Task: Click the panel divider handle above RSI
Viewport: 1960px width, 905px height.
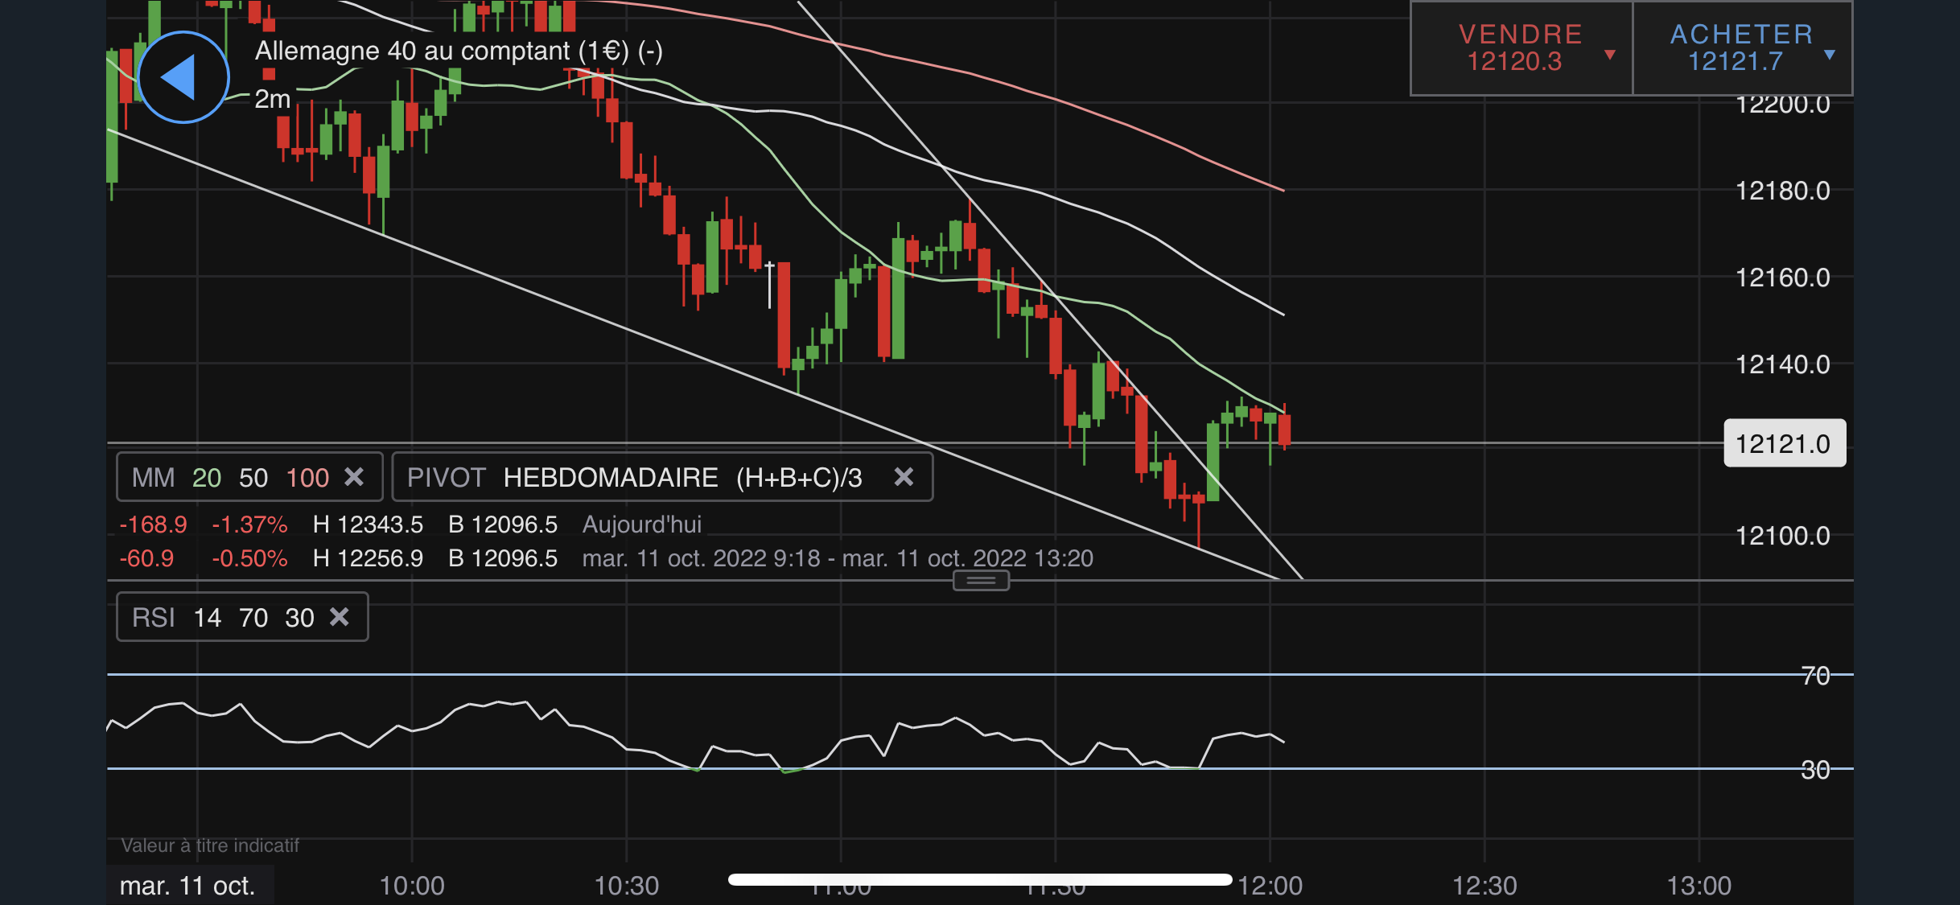Action: tap(981, 581)
